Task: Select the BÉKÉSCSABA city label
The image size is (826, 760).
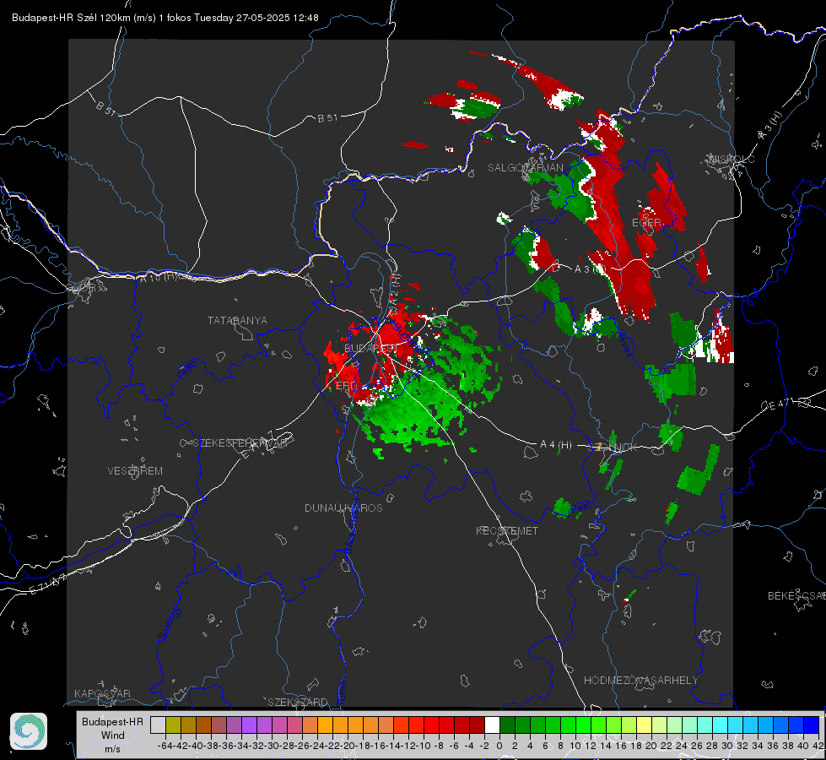Action: pos(796,596)
